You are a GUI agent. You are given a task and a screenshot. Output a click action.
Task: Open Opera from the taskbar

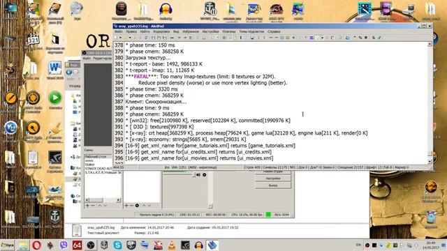point(36,245)
